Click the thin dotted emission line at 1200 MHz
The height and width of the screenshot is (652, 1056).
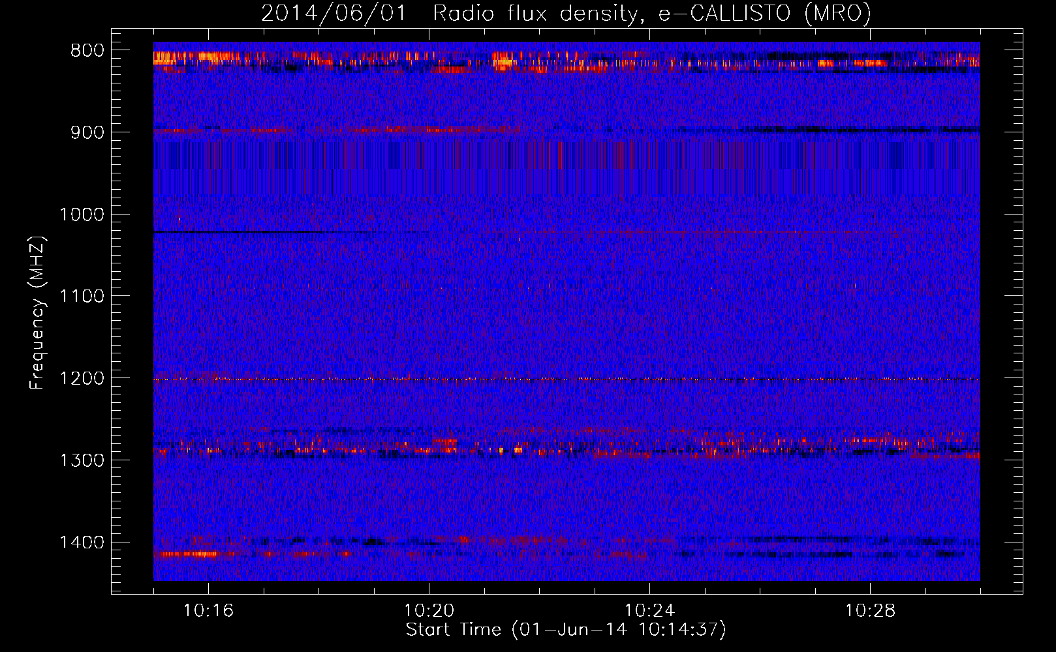click(567, 379)
